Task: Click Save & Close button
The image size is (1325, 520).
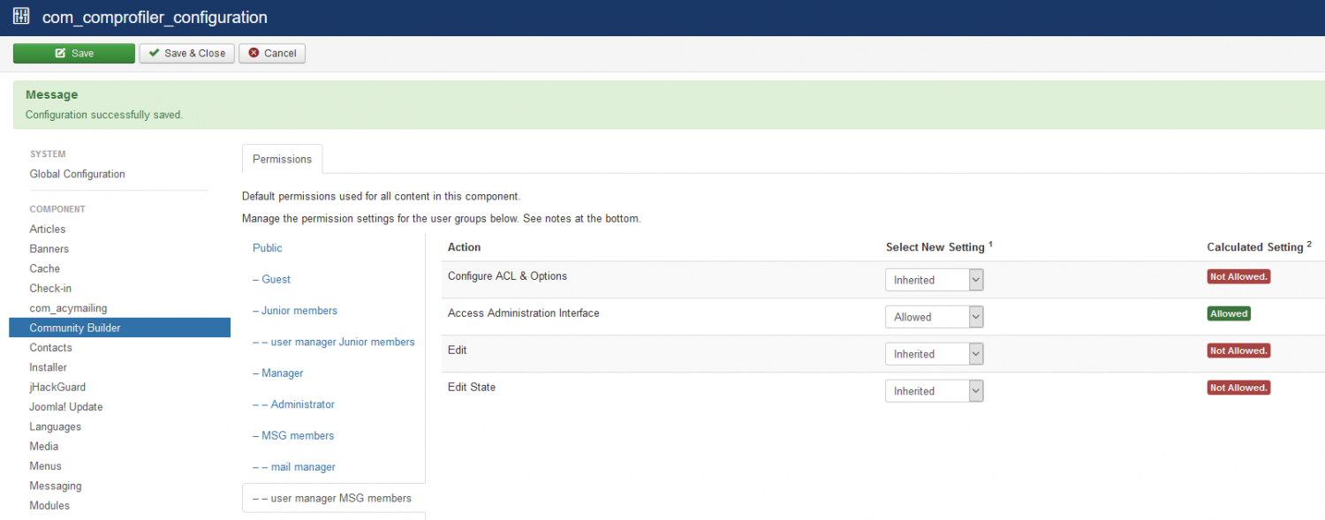Action: [x=186, y=53]
